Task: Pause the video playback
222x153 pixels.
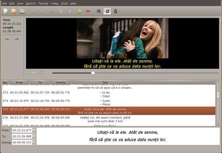Action: [33, 73]
